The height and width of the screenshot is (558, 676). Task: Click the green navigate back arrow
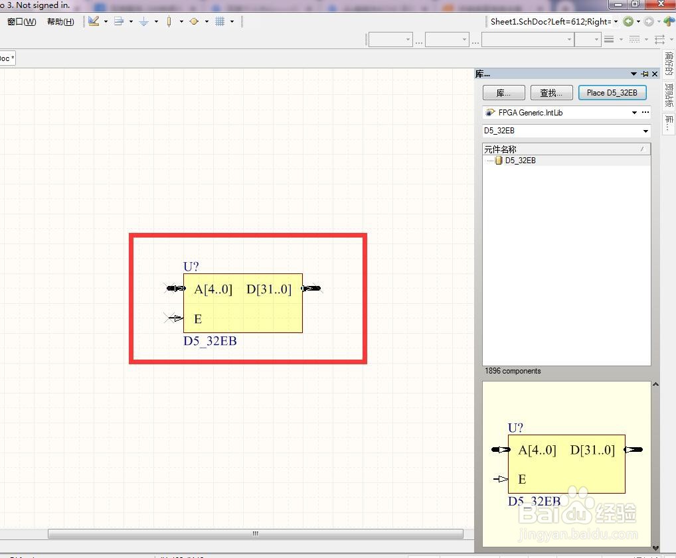(628, 21)
